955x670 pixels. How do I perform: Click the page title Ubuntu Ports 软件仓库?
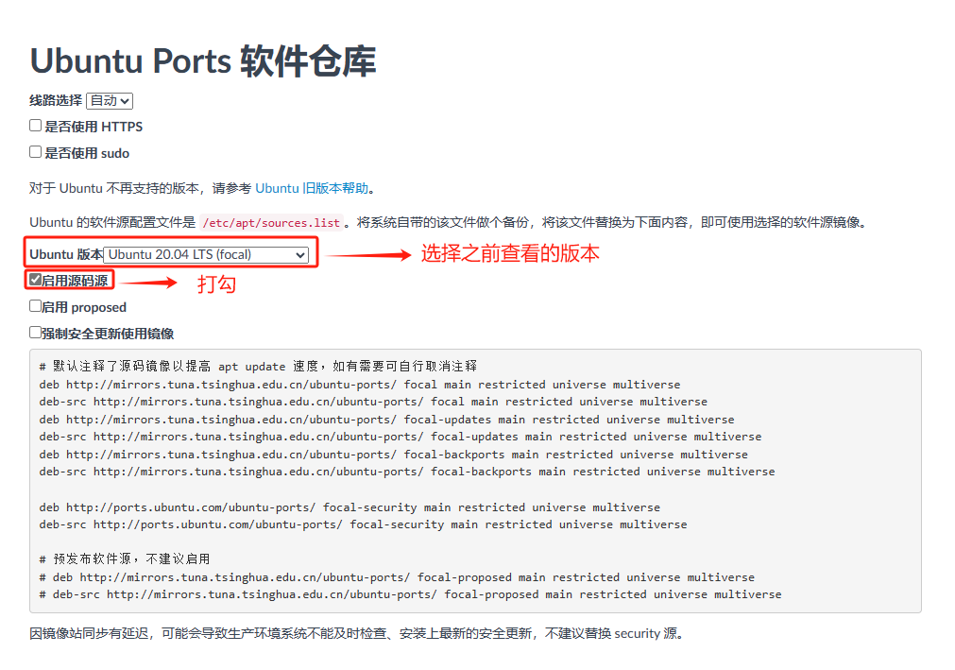tap(204, 61)
